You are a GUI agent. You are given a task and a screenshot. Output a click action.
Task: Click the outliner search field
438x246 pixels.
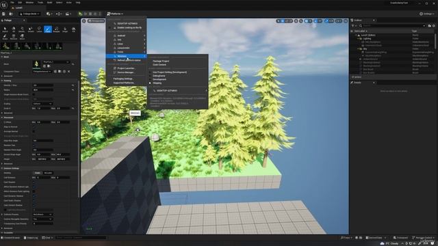tap(392, 26)
